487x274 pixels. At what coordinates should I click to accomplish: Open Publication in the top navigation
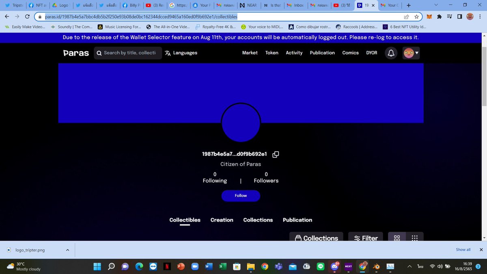(322, 53)
